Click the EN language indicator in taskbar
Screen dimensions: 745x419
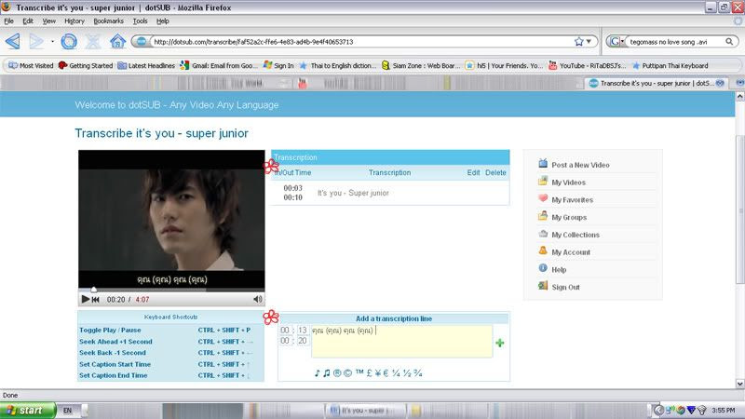click(x=67, y=410)
